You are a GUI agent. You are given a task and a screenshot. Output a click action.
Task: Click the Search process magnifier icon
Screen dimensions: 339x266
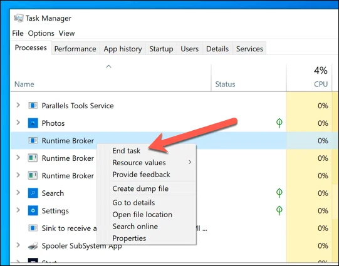point(33,193)
